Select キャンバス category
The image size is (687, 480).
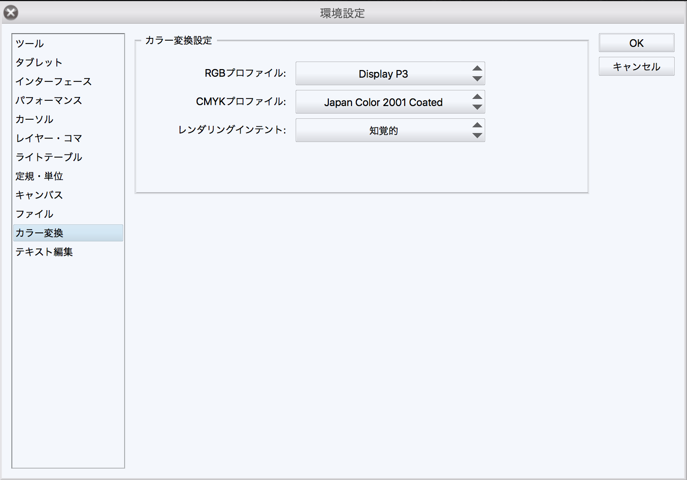pos(68,195)
